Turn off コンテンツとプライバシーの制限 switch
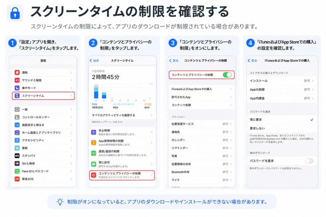The height and width of the screenshot is (217, 326). [x=227, y=75]
